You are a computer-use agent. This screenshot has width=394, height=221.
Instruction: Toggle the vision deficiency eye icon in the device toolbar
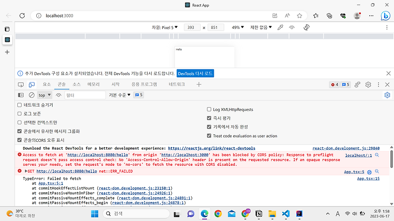[292, 27]
